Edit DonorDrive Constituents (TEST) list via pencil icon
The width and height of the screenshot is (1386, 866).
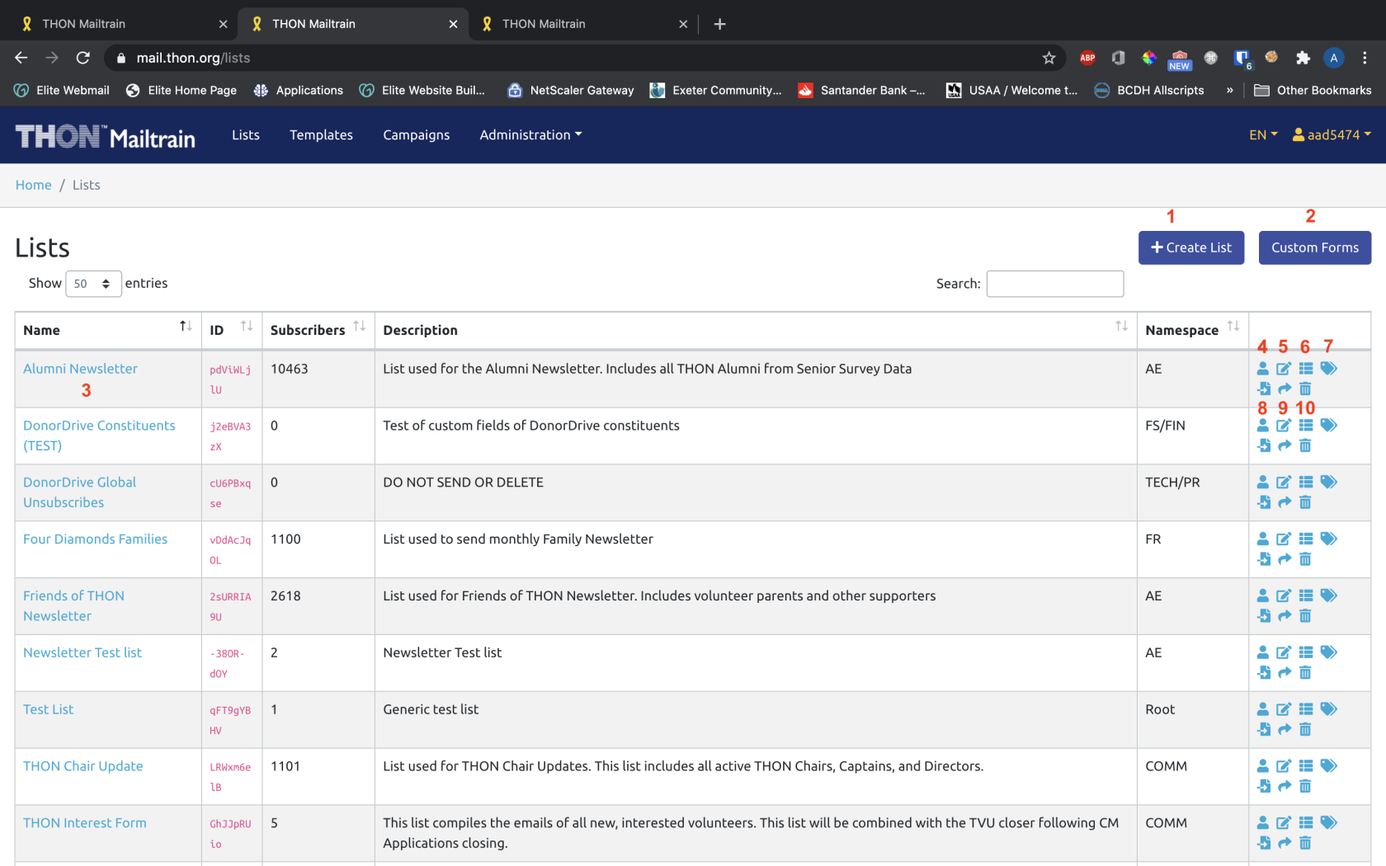[x=1284, y=426]
